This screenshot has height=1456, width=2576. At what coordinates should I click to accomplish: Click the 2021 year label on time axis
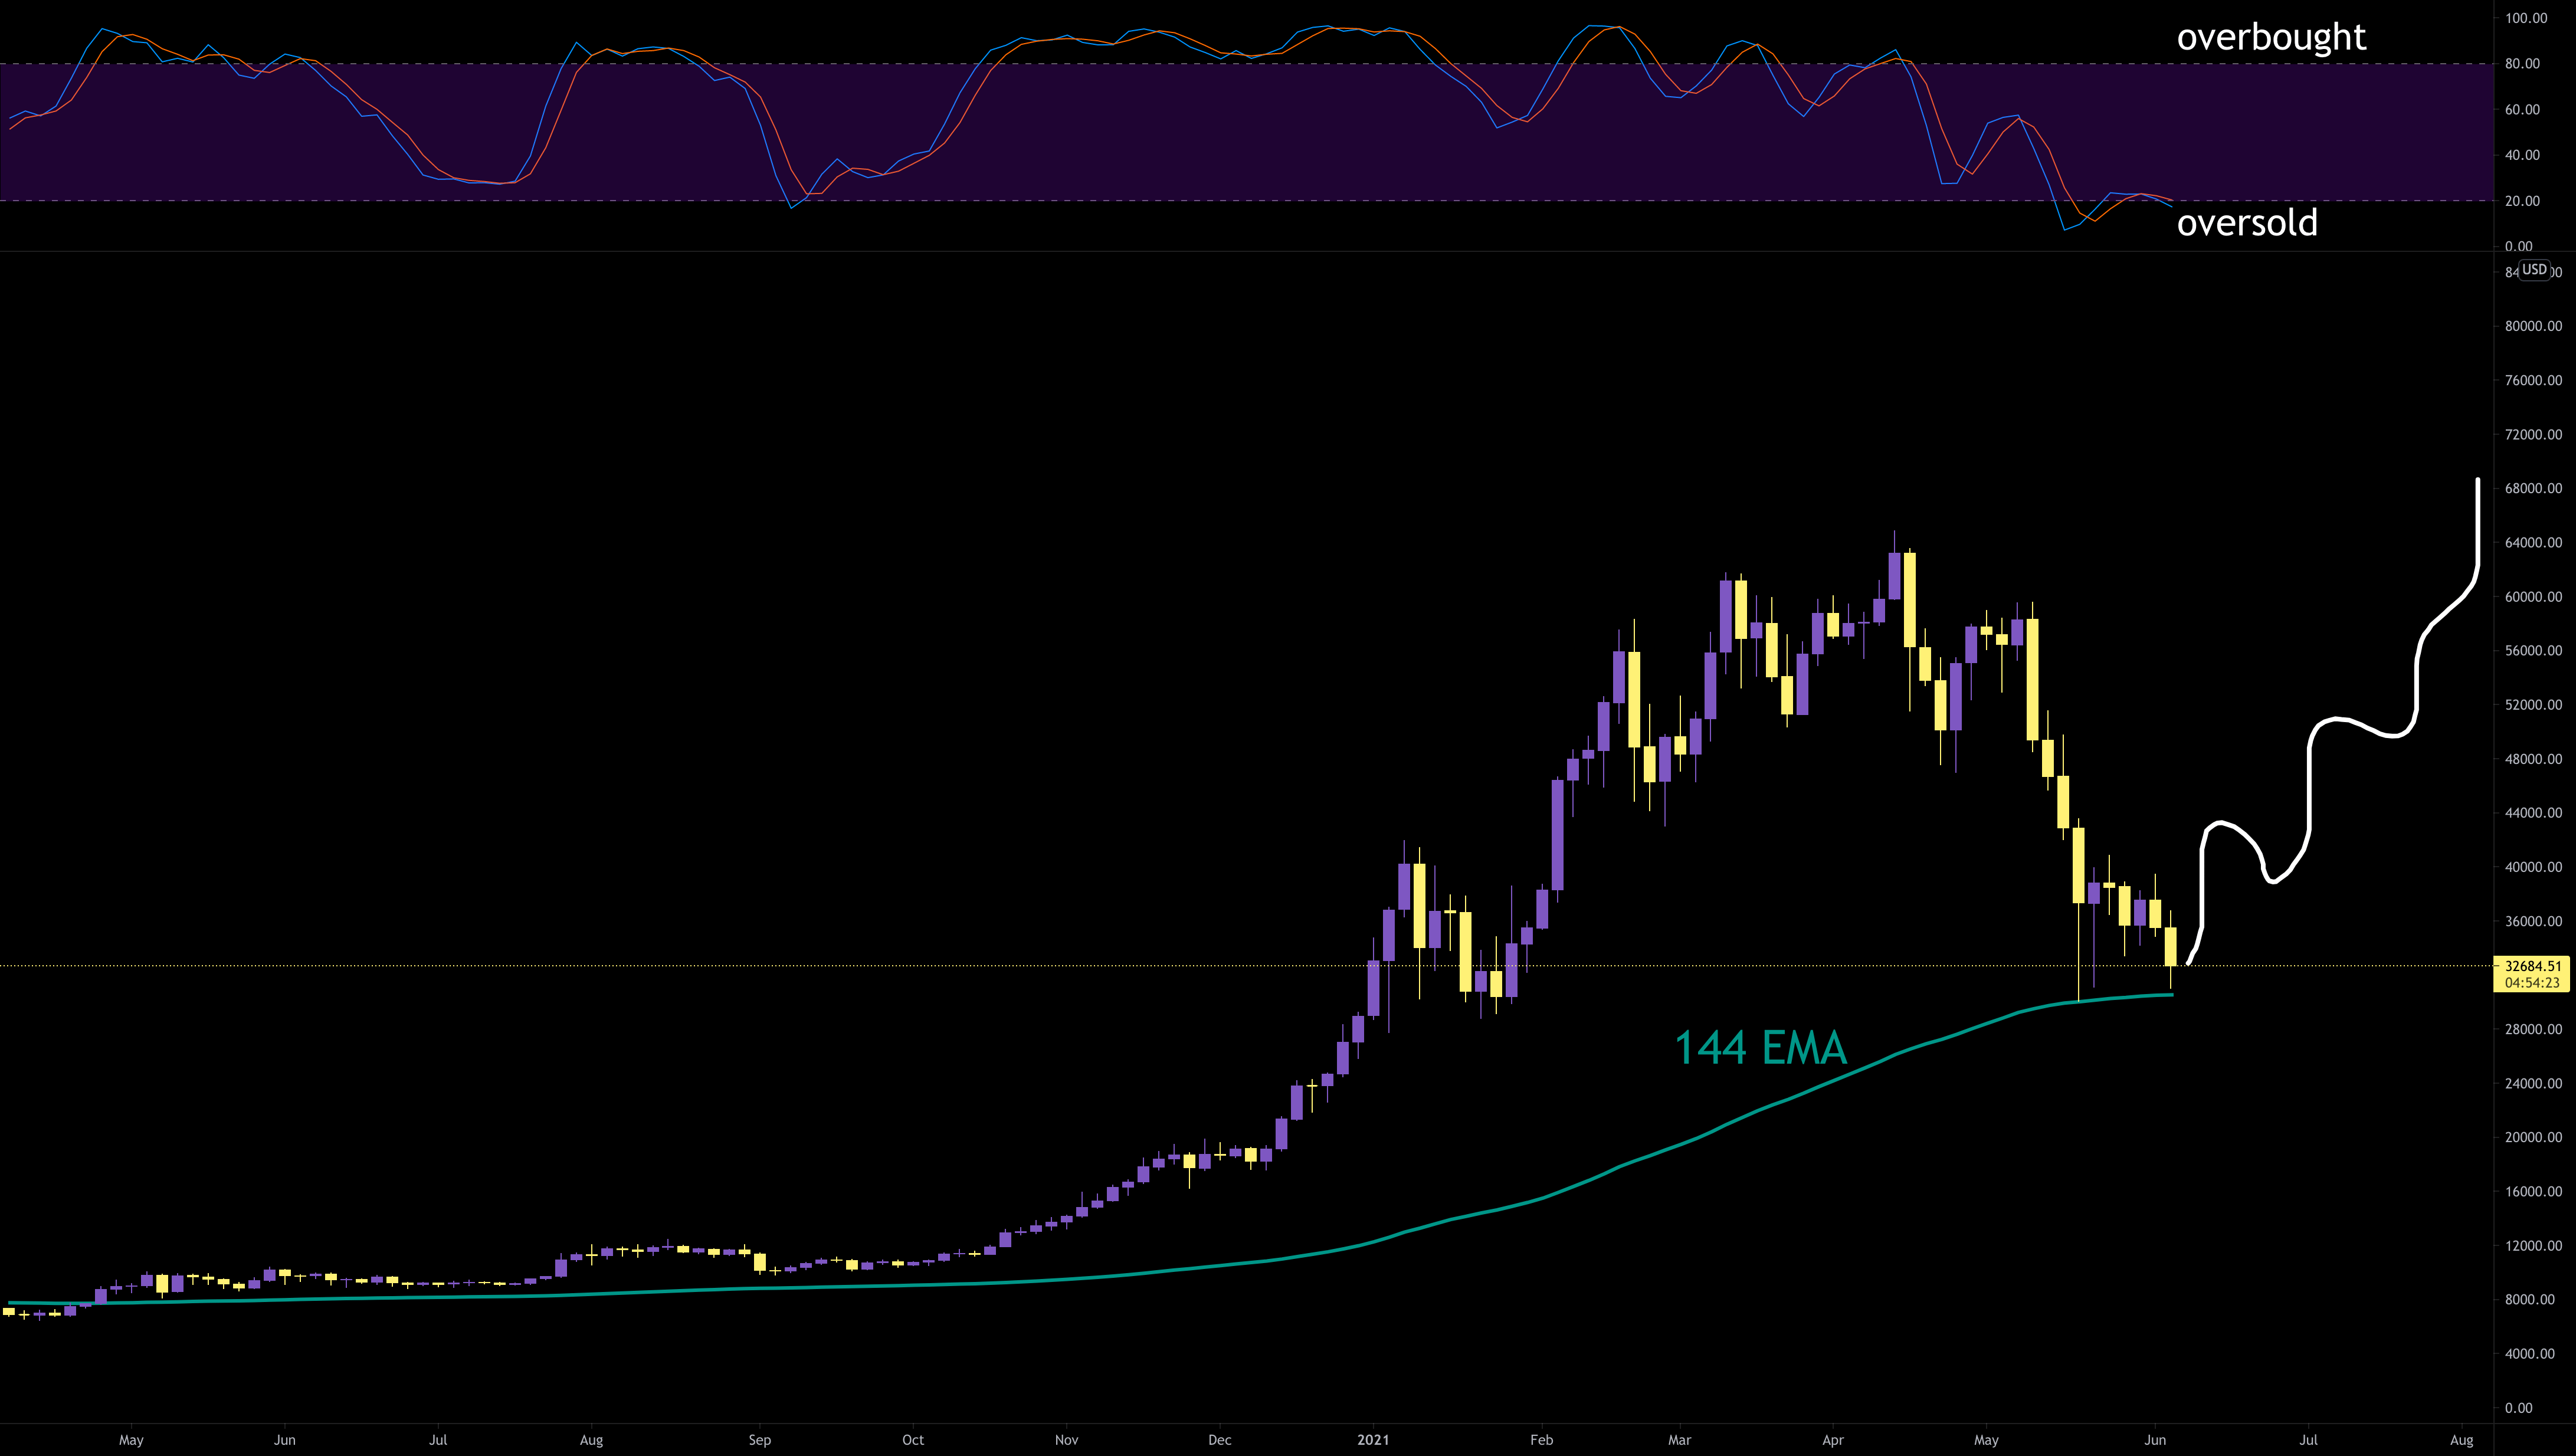[x=1374, y=1440]
